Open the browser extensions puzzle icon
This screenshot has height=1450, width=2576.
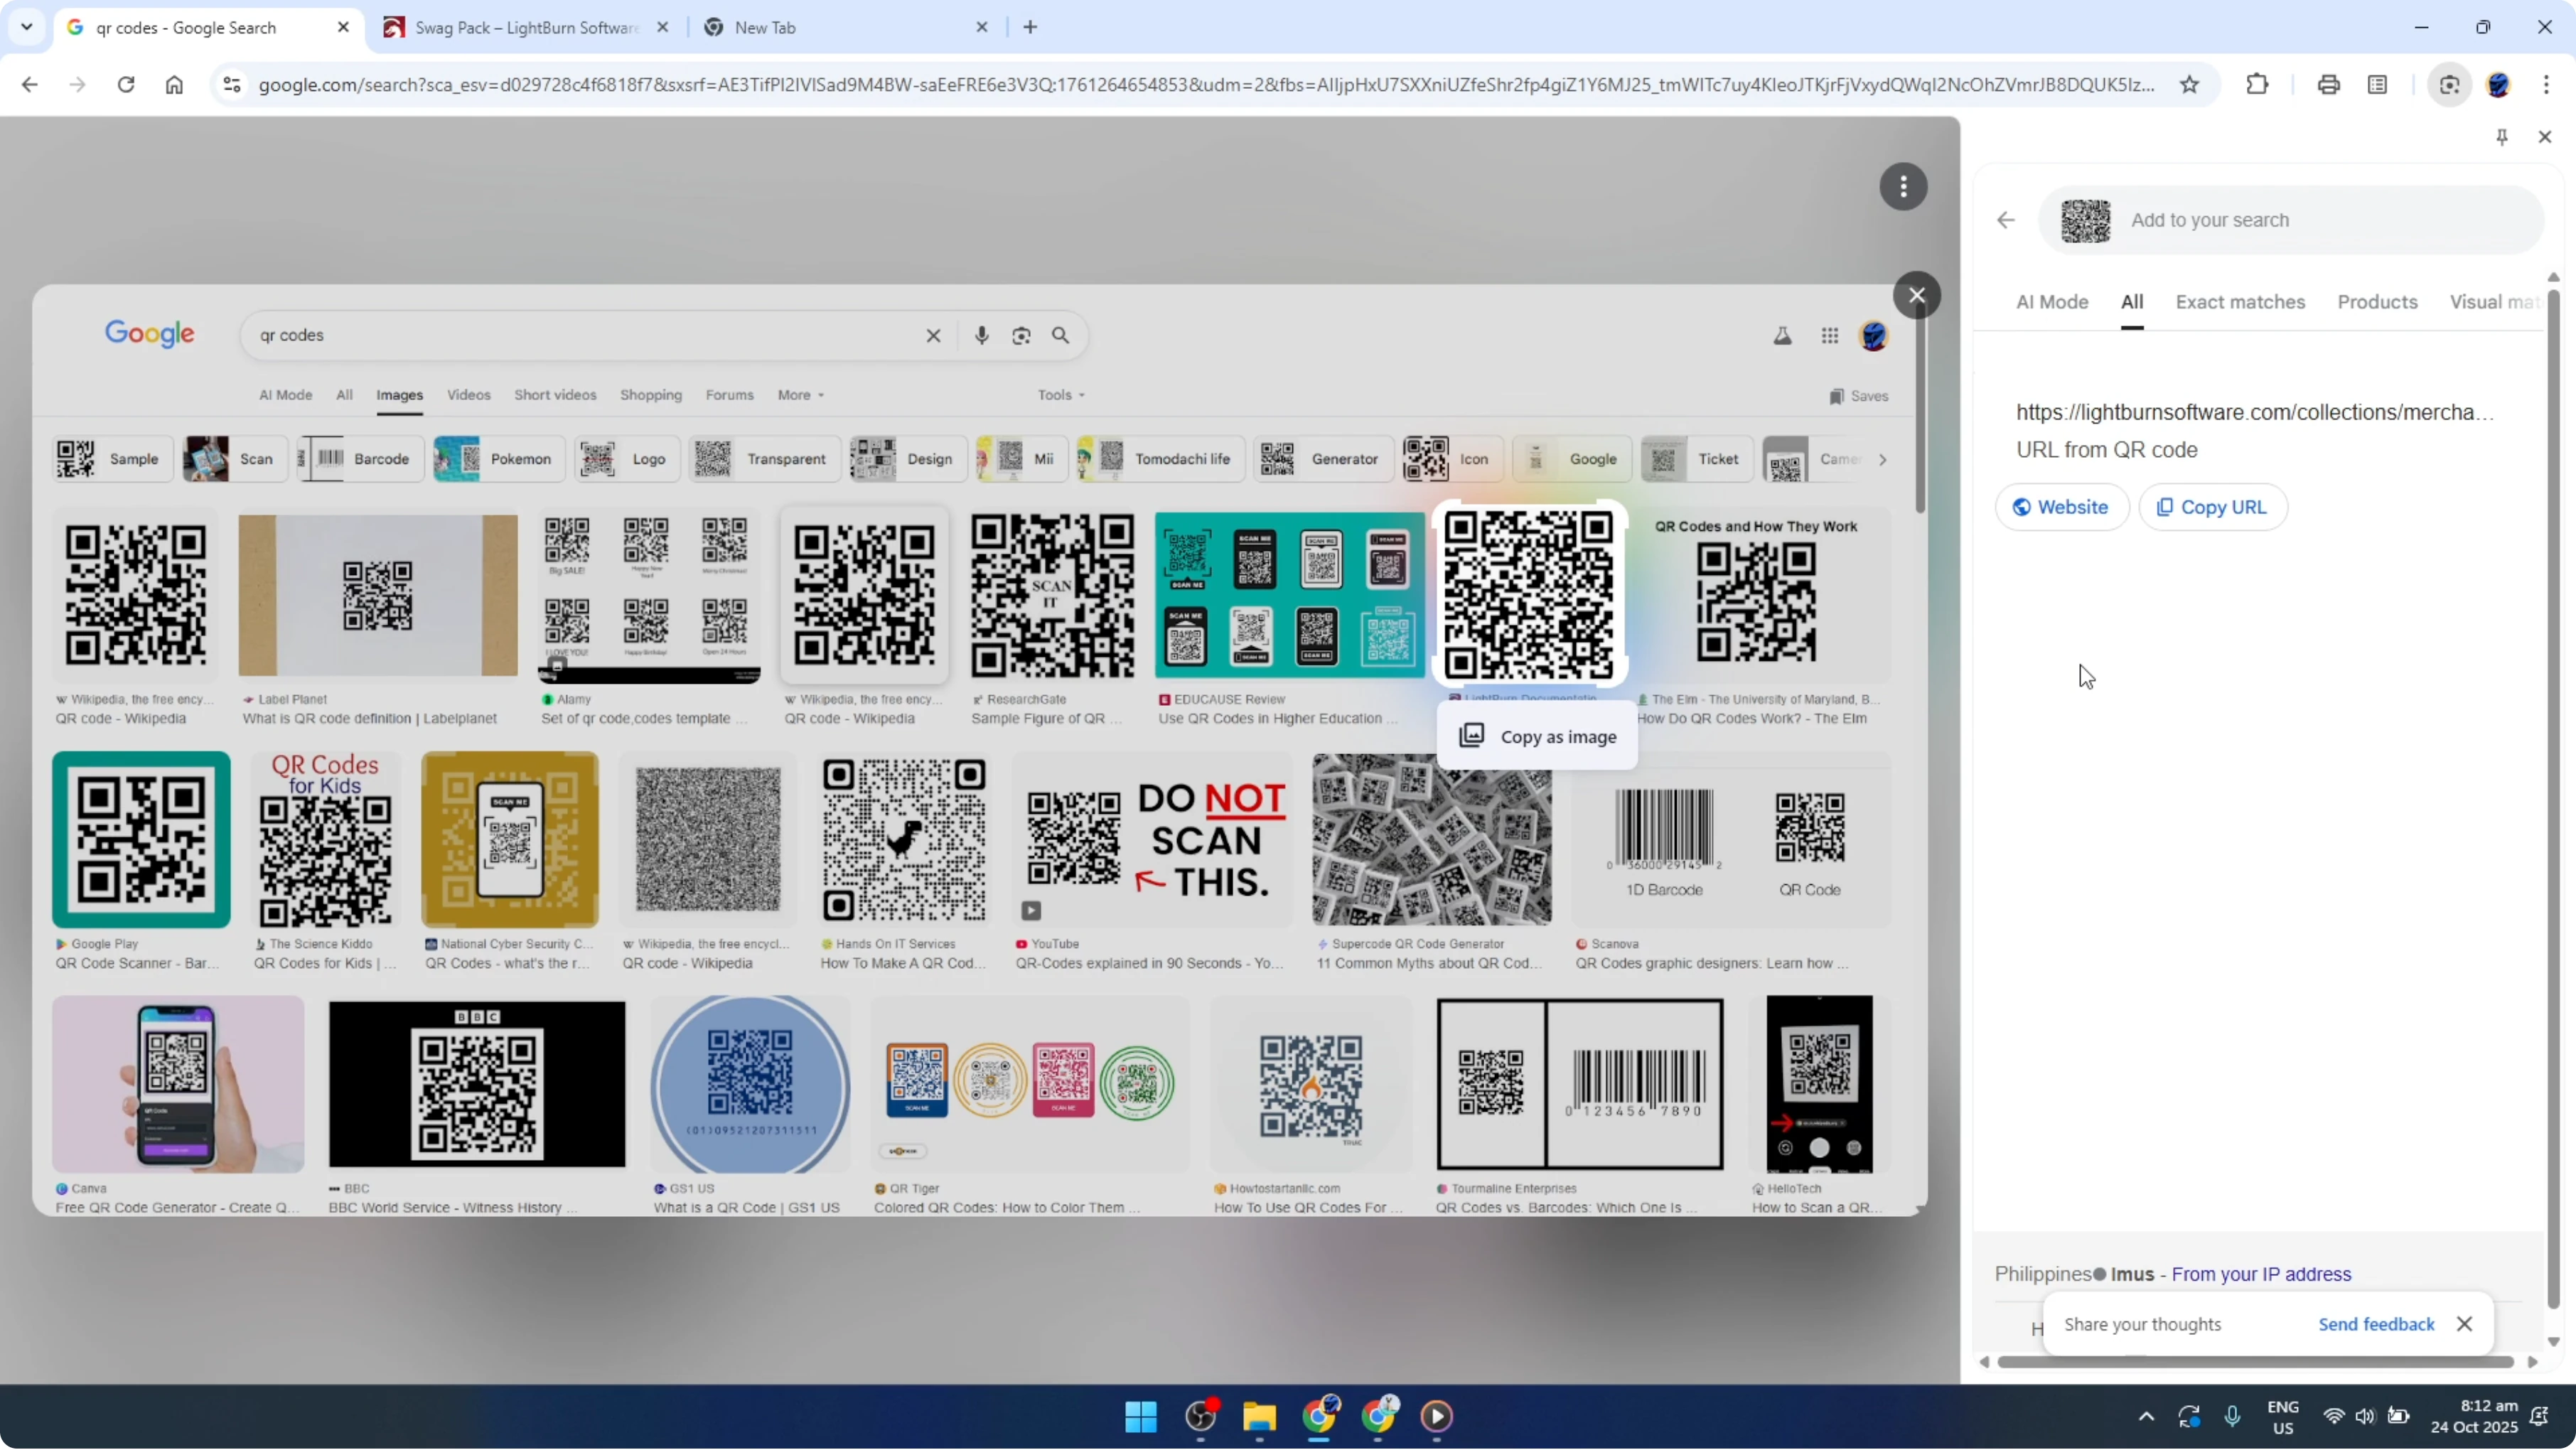[x=2258, y=85]
